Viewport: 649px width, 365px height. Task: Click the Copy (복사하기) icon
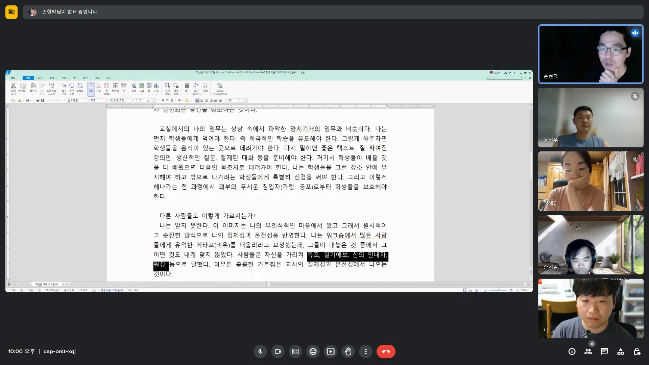point(23,88)
